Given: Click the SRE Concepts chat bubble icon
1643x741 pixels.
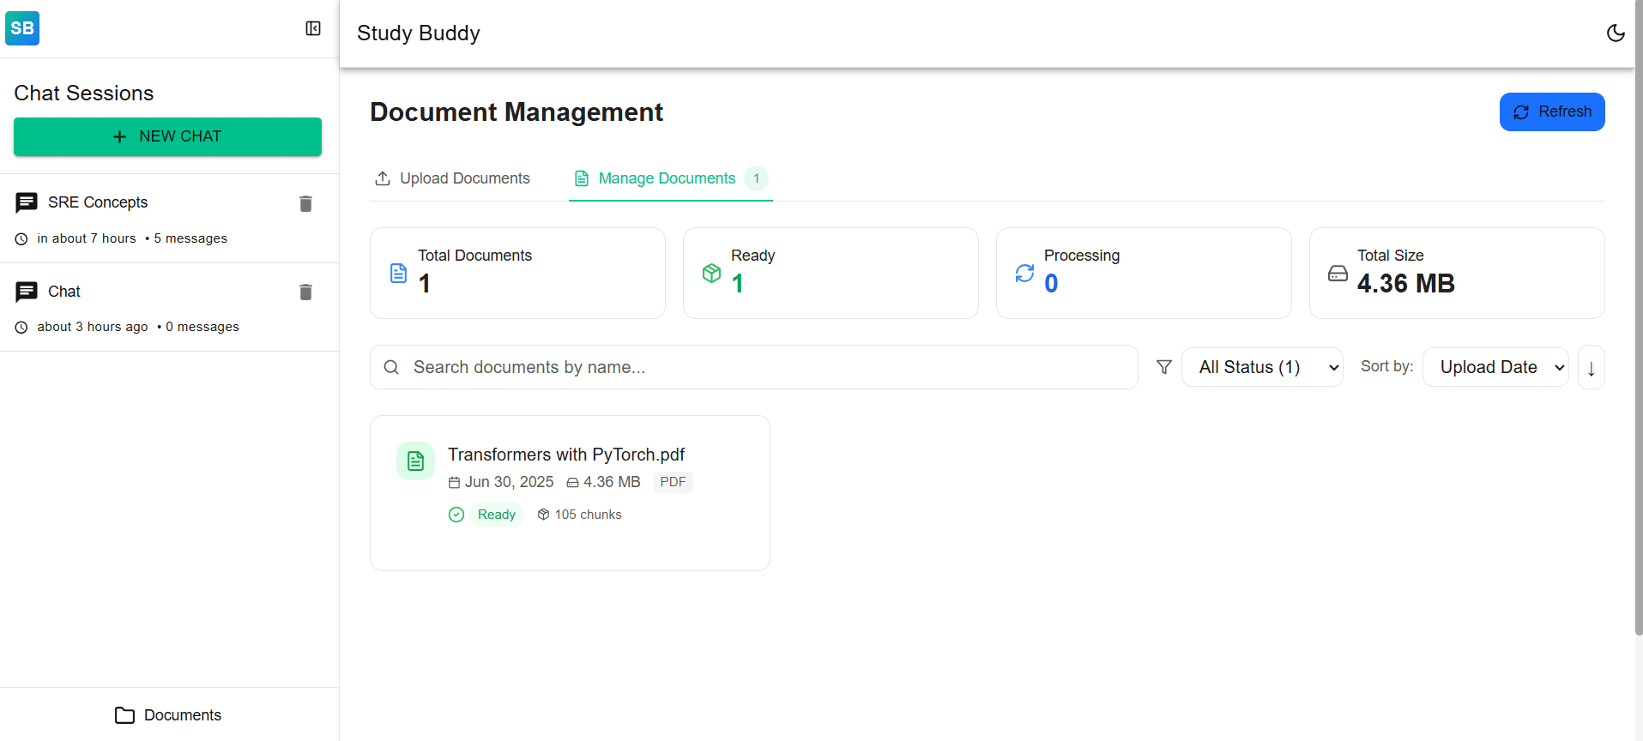Looking at the screenshot, I should point(27,202).
